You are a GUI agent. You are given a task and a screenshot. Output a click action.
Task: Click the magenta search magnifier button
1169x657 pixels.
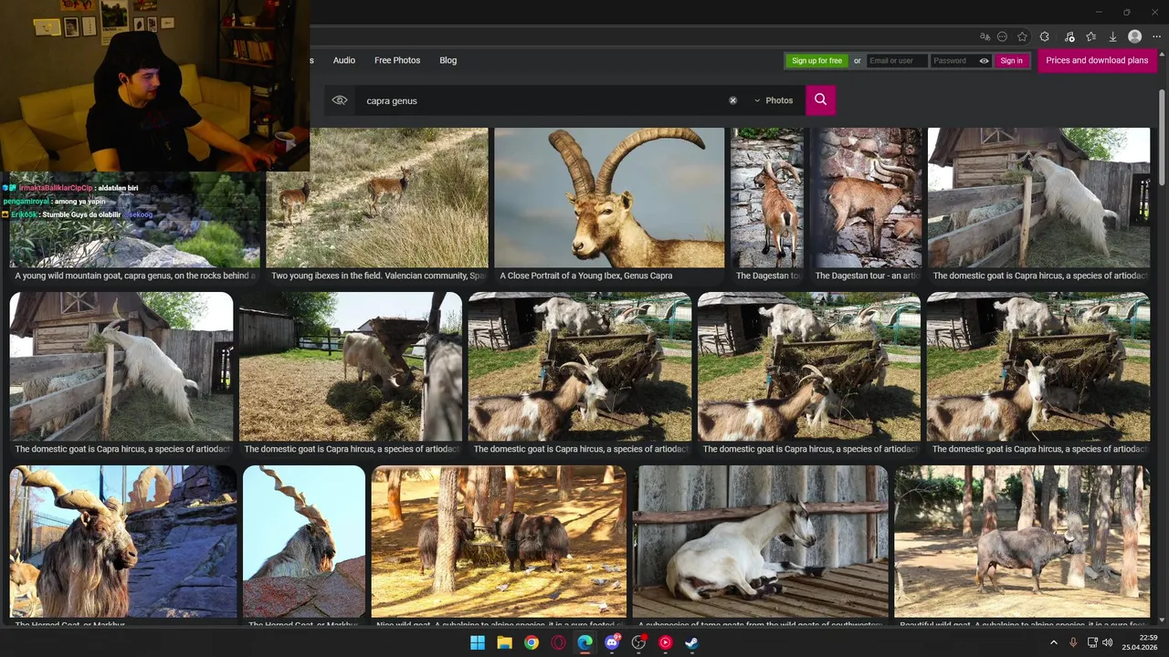820,100
